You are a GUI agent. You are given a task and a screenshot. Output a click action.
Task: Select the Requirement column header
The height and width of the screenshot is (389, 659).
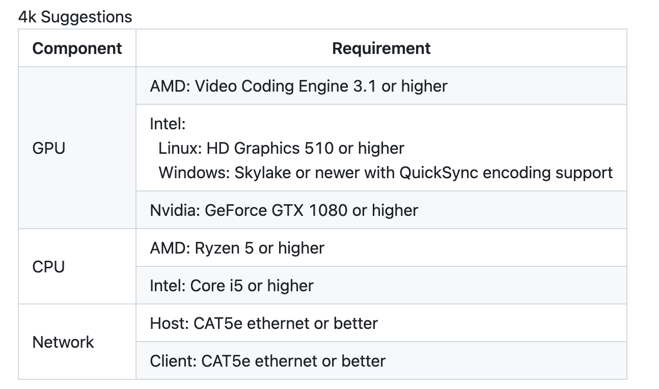(381, 48)
